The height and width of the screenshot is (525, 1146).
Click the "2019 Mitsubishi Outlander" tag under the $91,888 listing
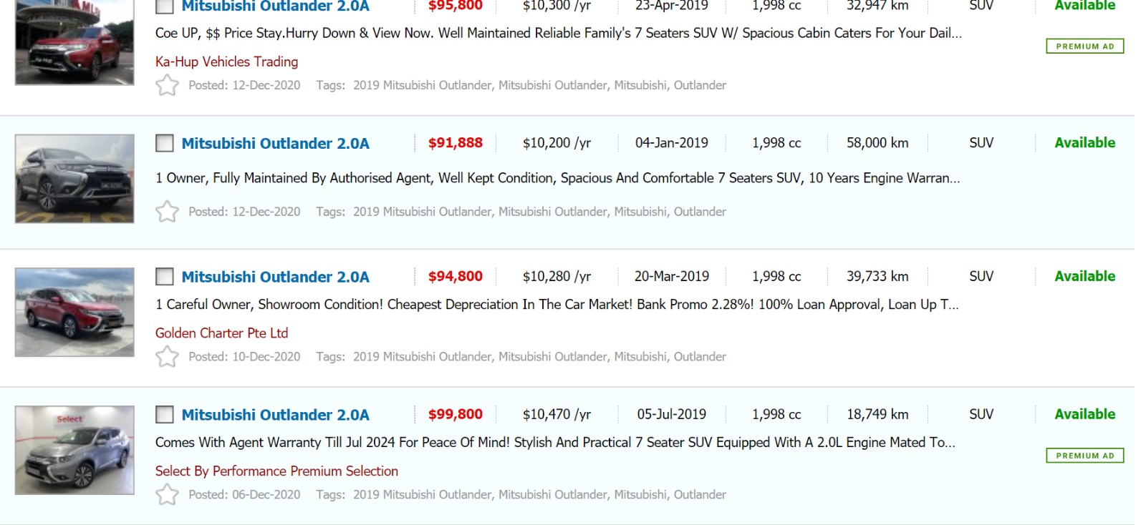pos(422,212)
